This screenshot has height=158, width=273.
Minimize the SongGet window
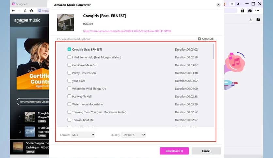pos(247,4)
